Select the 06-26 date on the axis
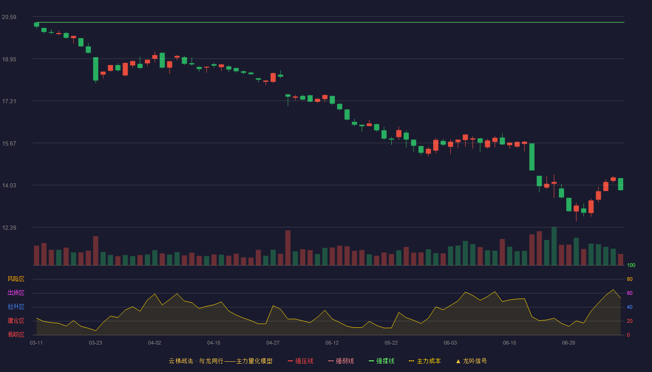652x372 pixels. (x=569, y=343)
